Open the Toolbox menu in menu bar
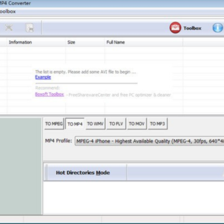Viewport: 224px width, 224px height. [x=7, y=11]
